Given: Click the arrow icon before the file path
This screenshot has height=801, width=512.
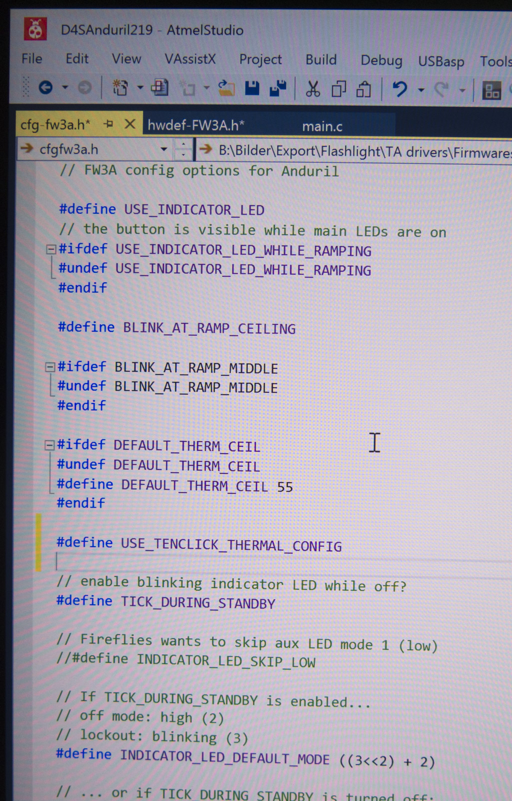Looking at the screenshot, I should [205, 149].
